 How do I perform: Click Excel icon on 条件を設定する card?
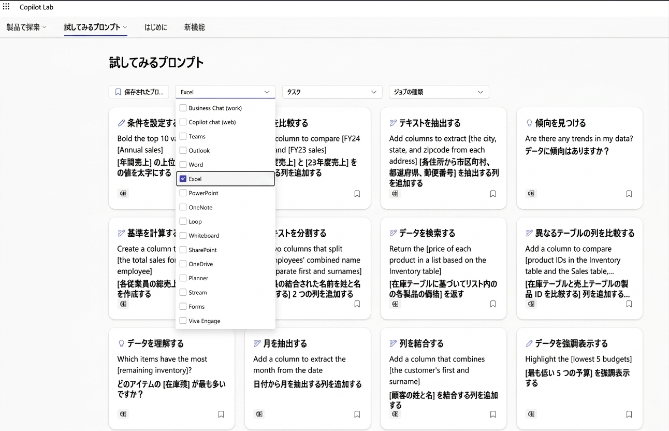tap(123, 193)
